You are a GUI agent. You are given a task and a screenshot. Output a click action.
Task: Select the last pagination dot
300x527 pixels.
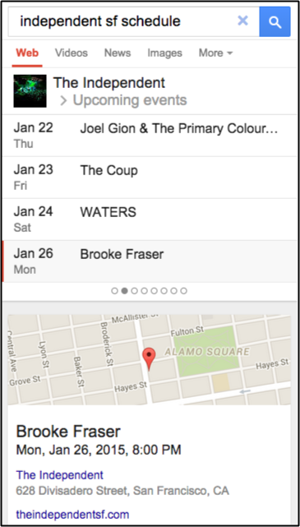(183, 291)
